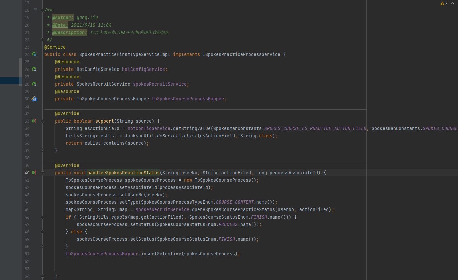Image resolution: width=458 pixels, height=280 pixels.
Task: Click class name SpokesPracticeFirstTypeServiceImpl
Action: (125, 54)
